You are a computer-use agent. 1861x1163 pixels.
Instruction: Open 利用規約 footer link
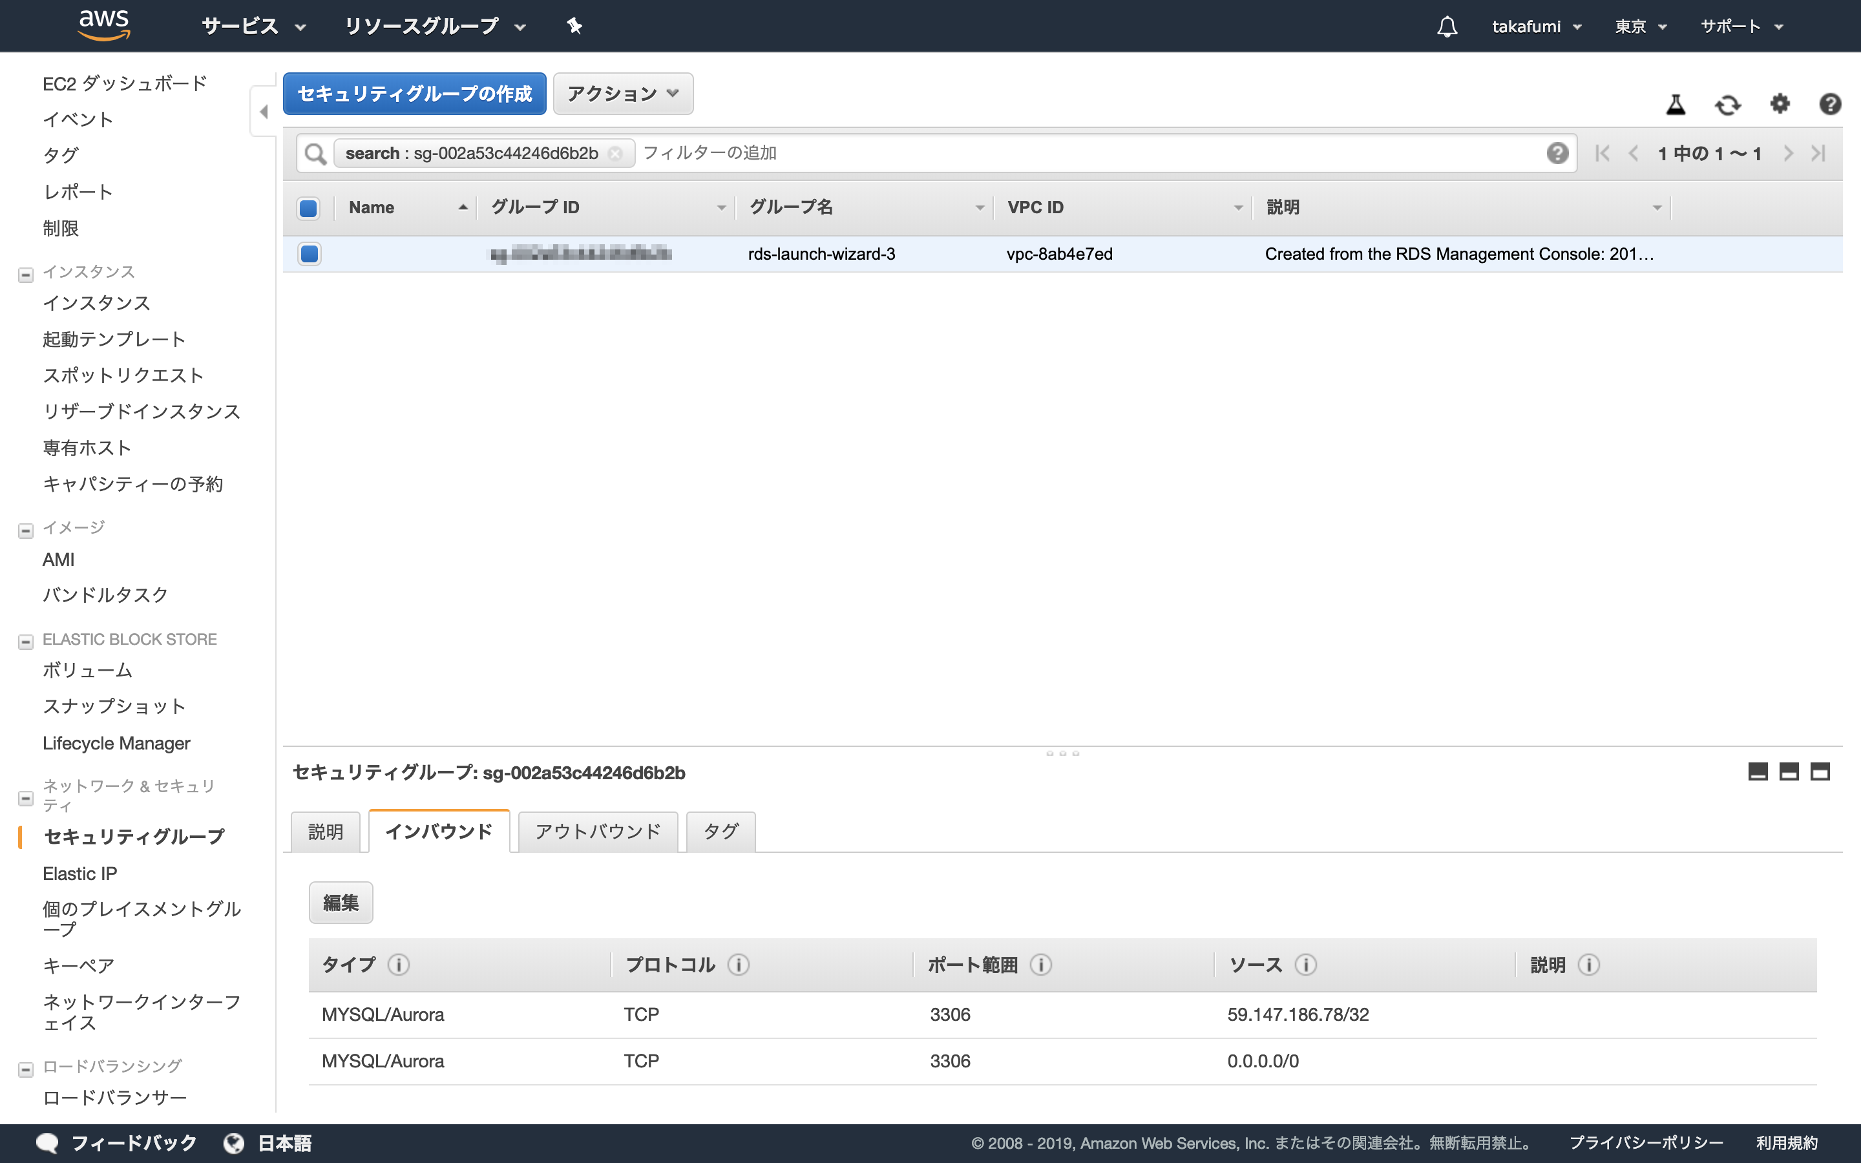[1787, 1143]
